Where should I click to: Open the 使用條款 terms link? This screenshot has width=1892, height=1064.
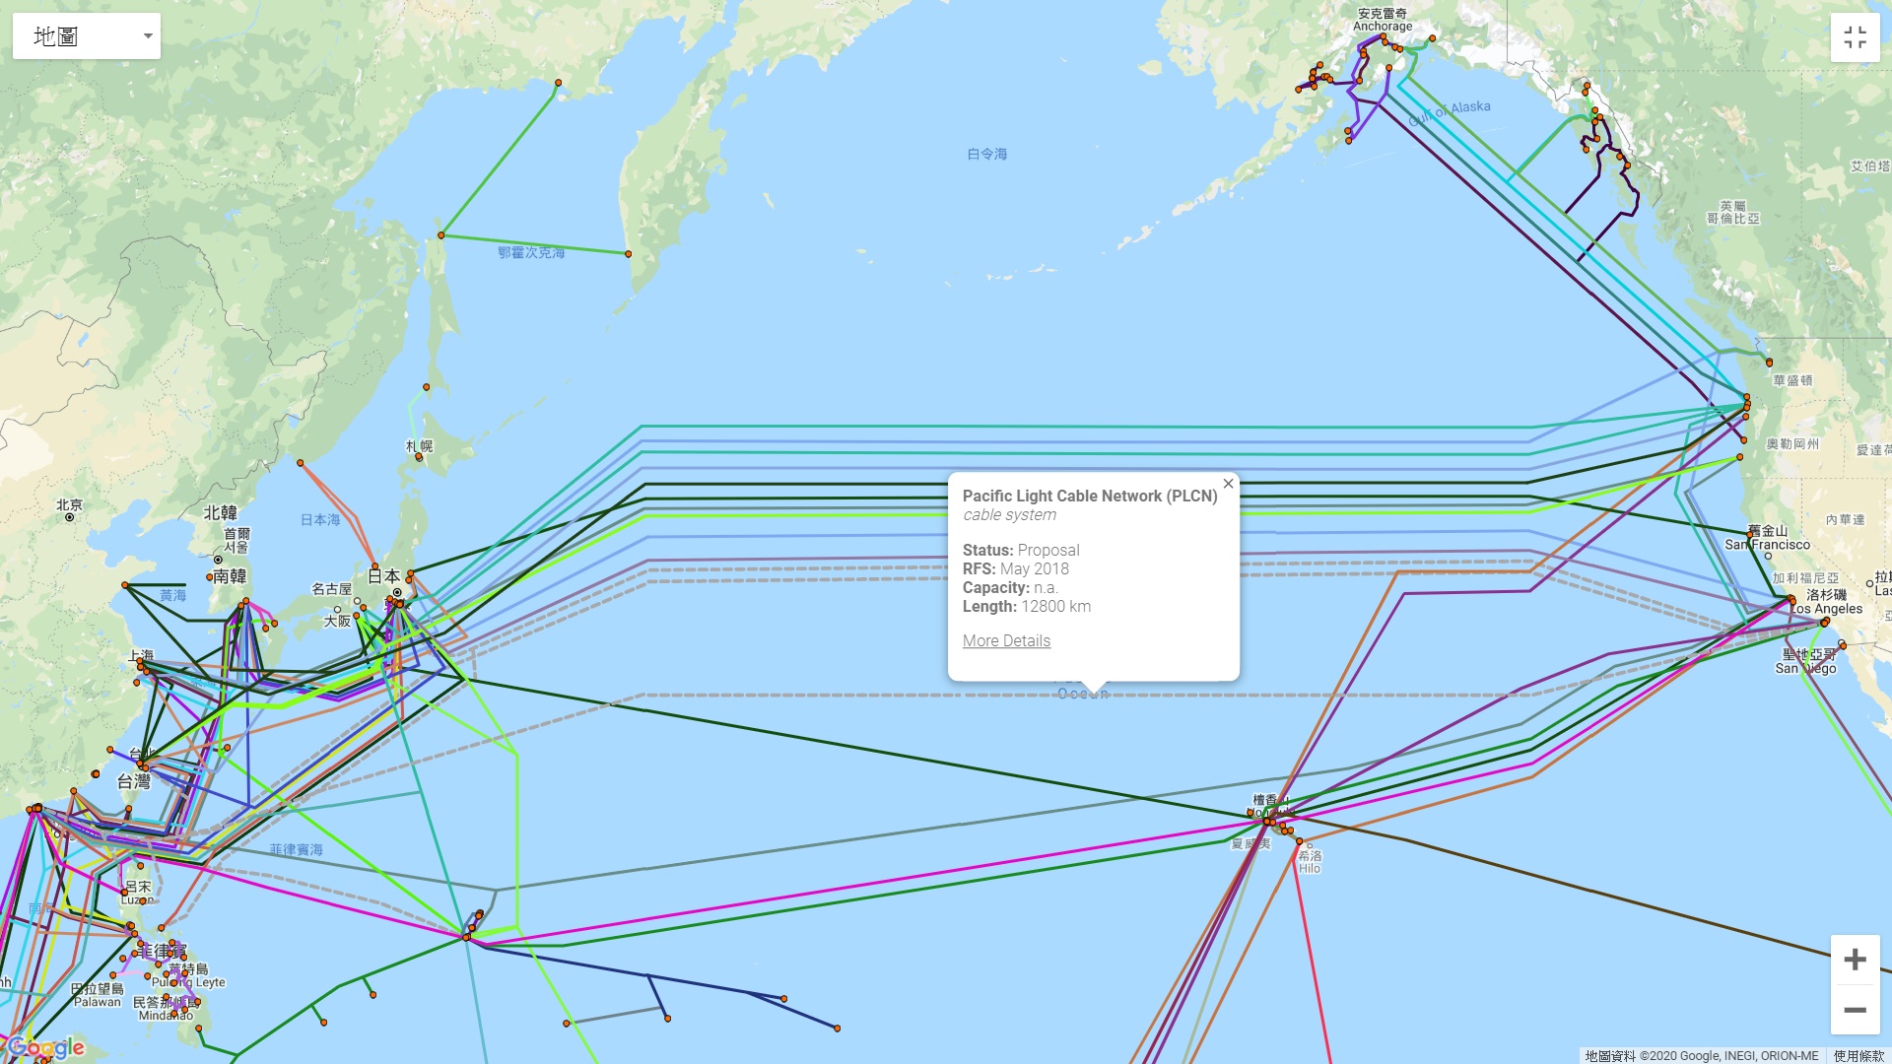click(1858, 1056)
